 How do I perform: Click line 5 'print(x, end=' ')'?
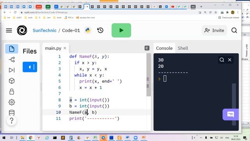100,81
